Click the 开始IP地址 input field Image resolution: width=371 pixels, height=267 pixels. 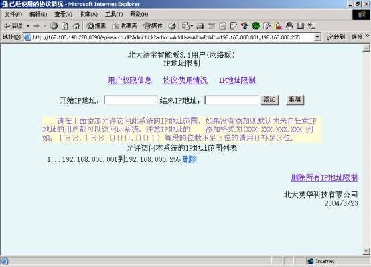pos(131,100)
